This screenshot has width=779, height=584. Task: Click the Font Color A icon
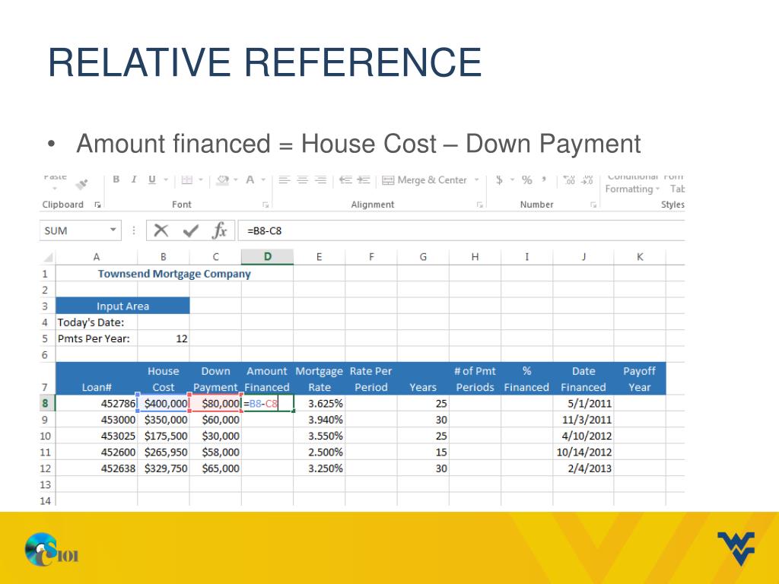pos(250,179)
